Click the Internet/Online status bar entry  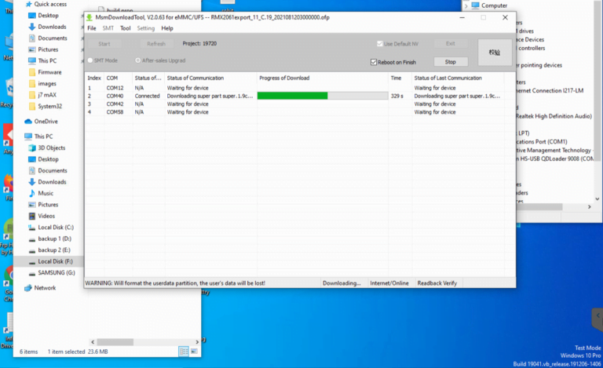(x=389, y=283)
